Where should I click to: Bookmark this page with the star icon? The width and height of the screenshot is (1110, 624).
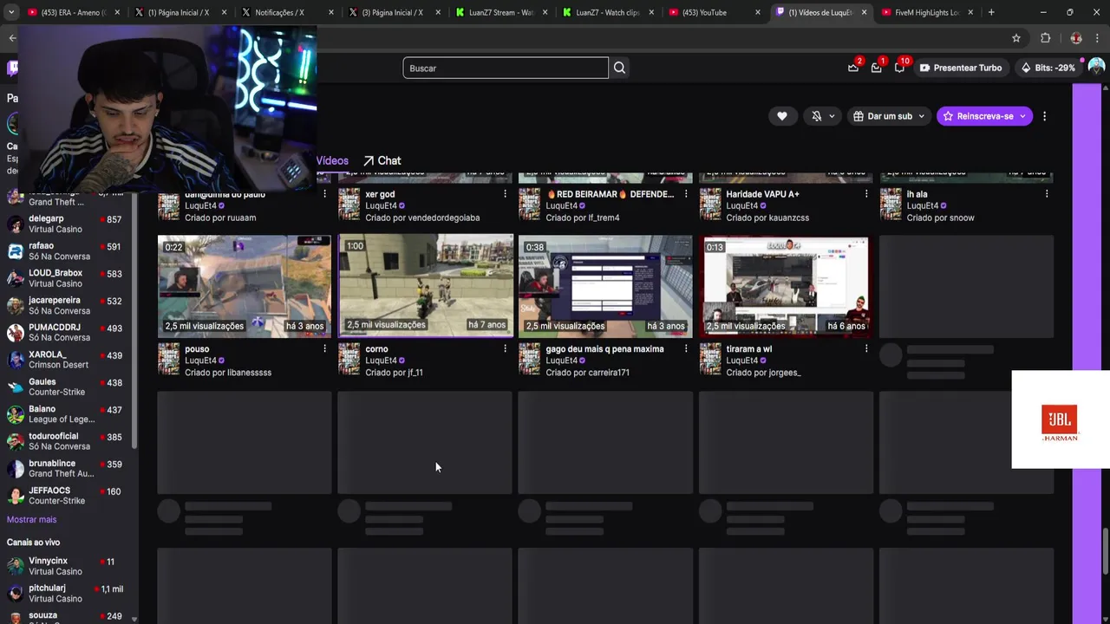tap(1016, 38)
